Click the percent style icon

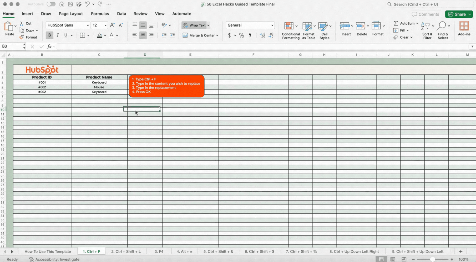click(241, 35)
